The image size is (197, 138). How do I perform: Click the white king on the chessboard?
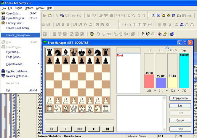pos(82,109)
